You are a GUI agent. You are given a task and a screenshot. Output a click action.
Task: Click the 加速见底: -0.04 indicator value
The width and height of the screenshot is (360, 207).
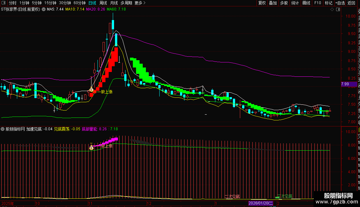pyautogui.click(x=39, y=129)
